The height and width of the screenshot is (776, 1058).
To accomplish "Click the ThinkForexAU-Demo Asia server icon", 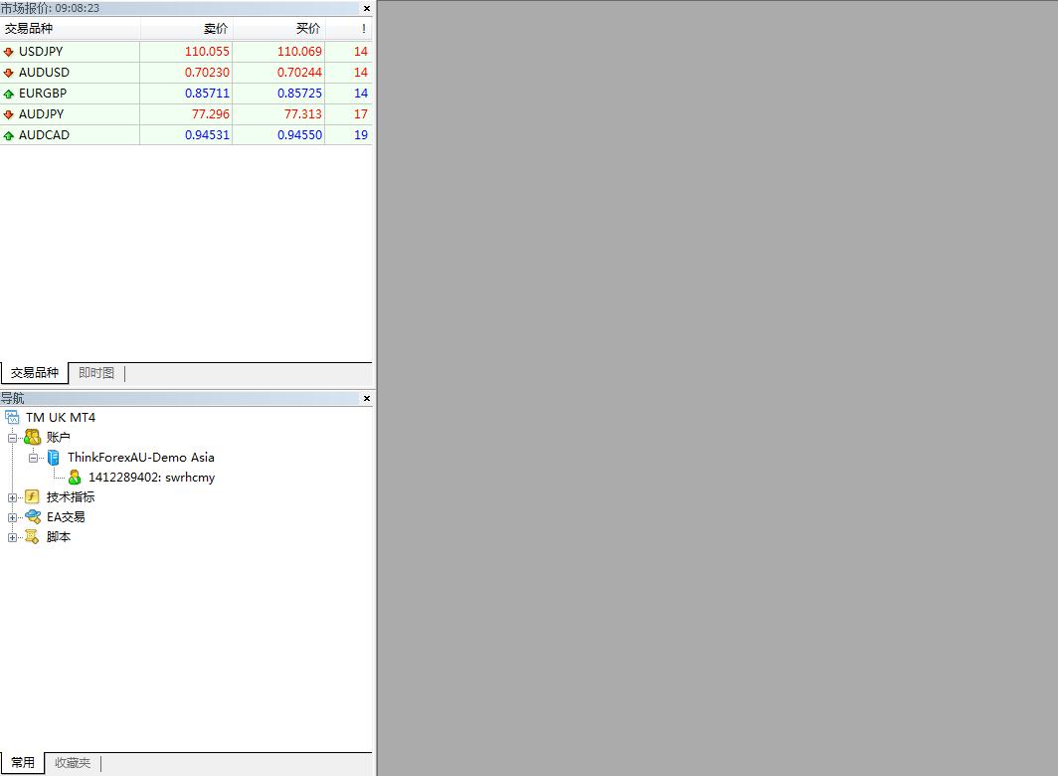I will point(54,458).
